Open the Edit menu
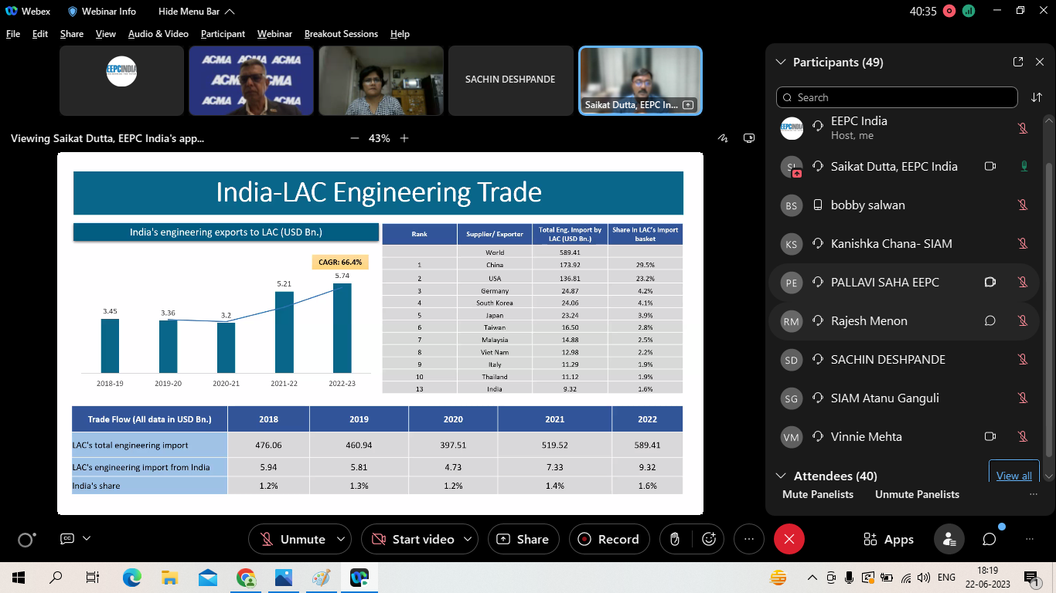Viewport: 1056px width, 593px height. tap(40, 34)
